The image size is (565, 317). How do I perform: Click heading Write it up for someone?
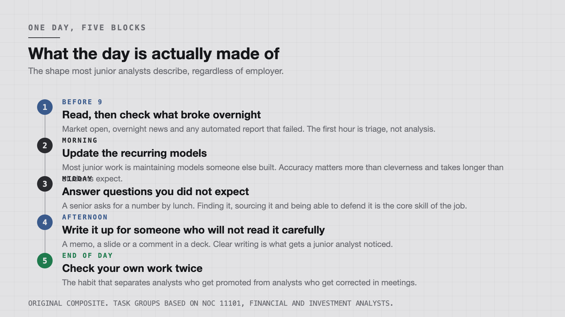coord(194,230)
